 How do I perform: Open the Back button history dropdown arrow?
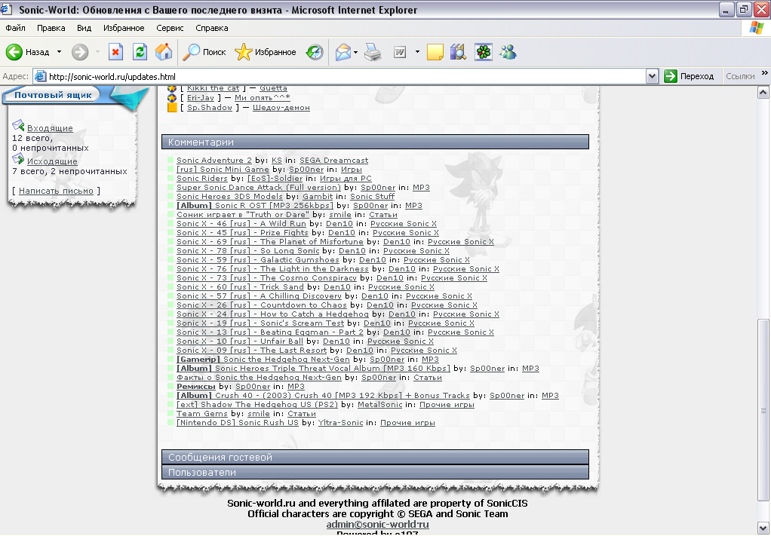59,52
